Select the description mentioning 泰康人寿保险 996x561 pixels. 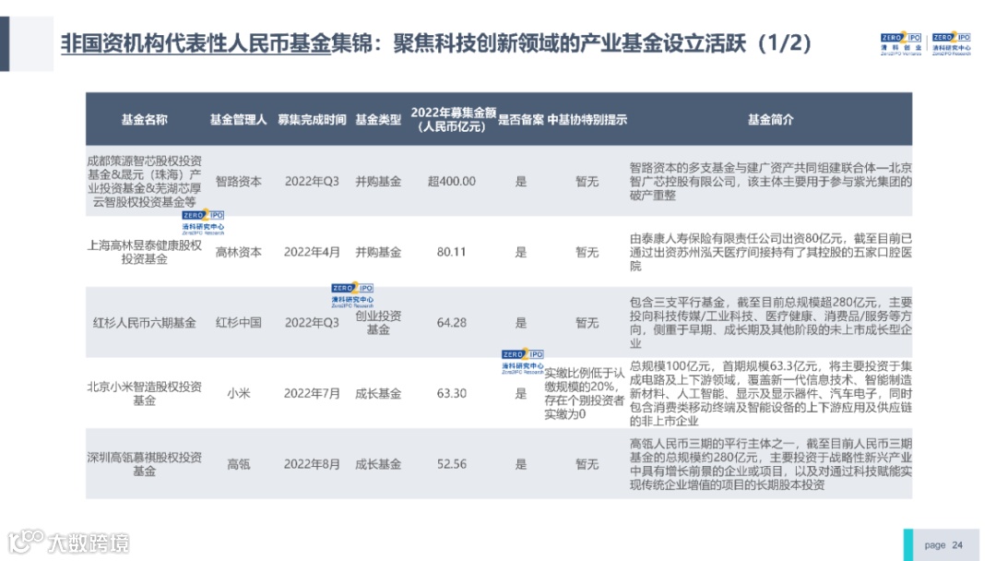pyautogui.click(x=770, y=252)
